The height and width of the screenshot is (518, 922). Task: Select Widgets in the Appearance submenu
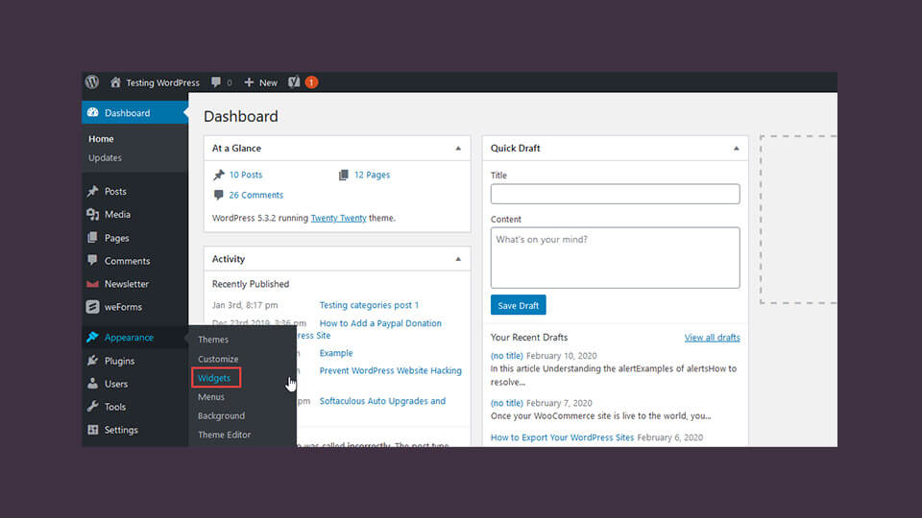click(x=214, y=378)
